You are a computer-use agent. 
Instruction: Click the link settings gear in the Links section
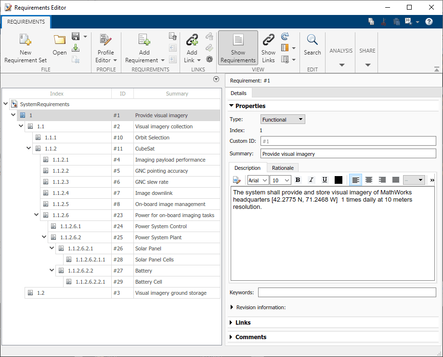(x=209, y=59)
